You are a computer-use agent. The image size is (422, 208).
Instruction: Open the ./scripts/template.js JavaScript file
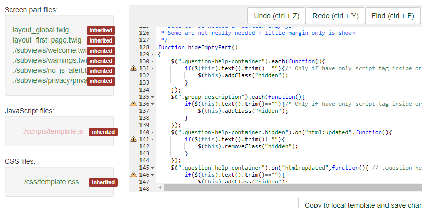[52, 132]
